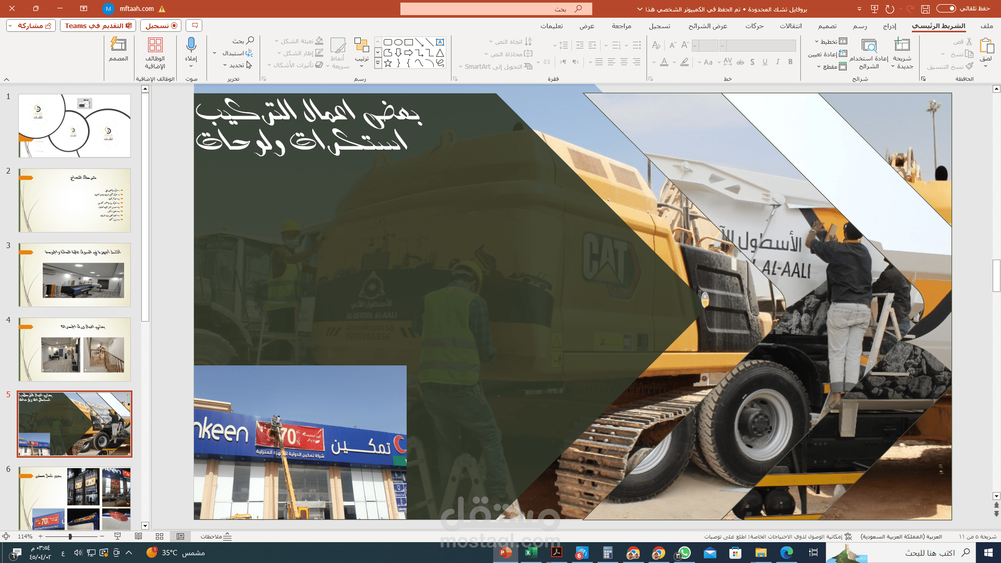Image resolution: width=1001 pixels, height=563 pixels.
Task: Apply the text highlight color marker
Action: pos(685,62)
